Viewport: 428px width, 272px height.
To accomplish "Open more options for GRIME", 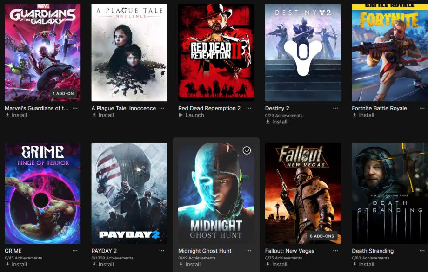I will pyautogui.click(x=75, y=251).
